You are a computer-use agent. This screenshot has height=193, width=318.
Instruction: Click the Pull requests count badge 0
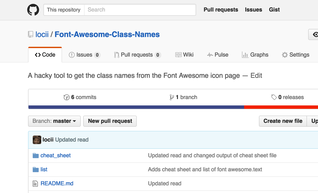pos(158,55)
